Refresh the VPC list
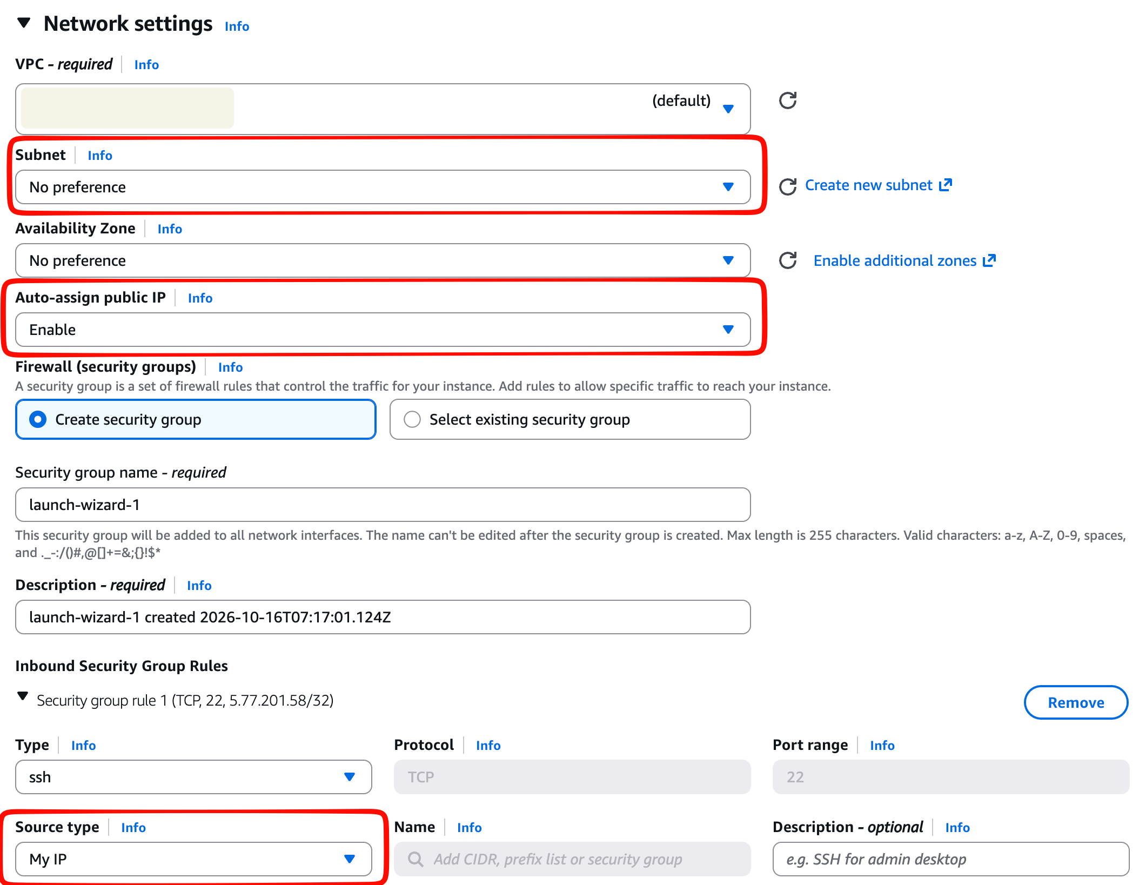Screen dimensions: 1139x885 click(788, 100)
